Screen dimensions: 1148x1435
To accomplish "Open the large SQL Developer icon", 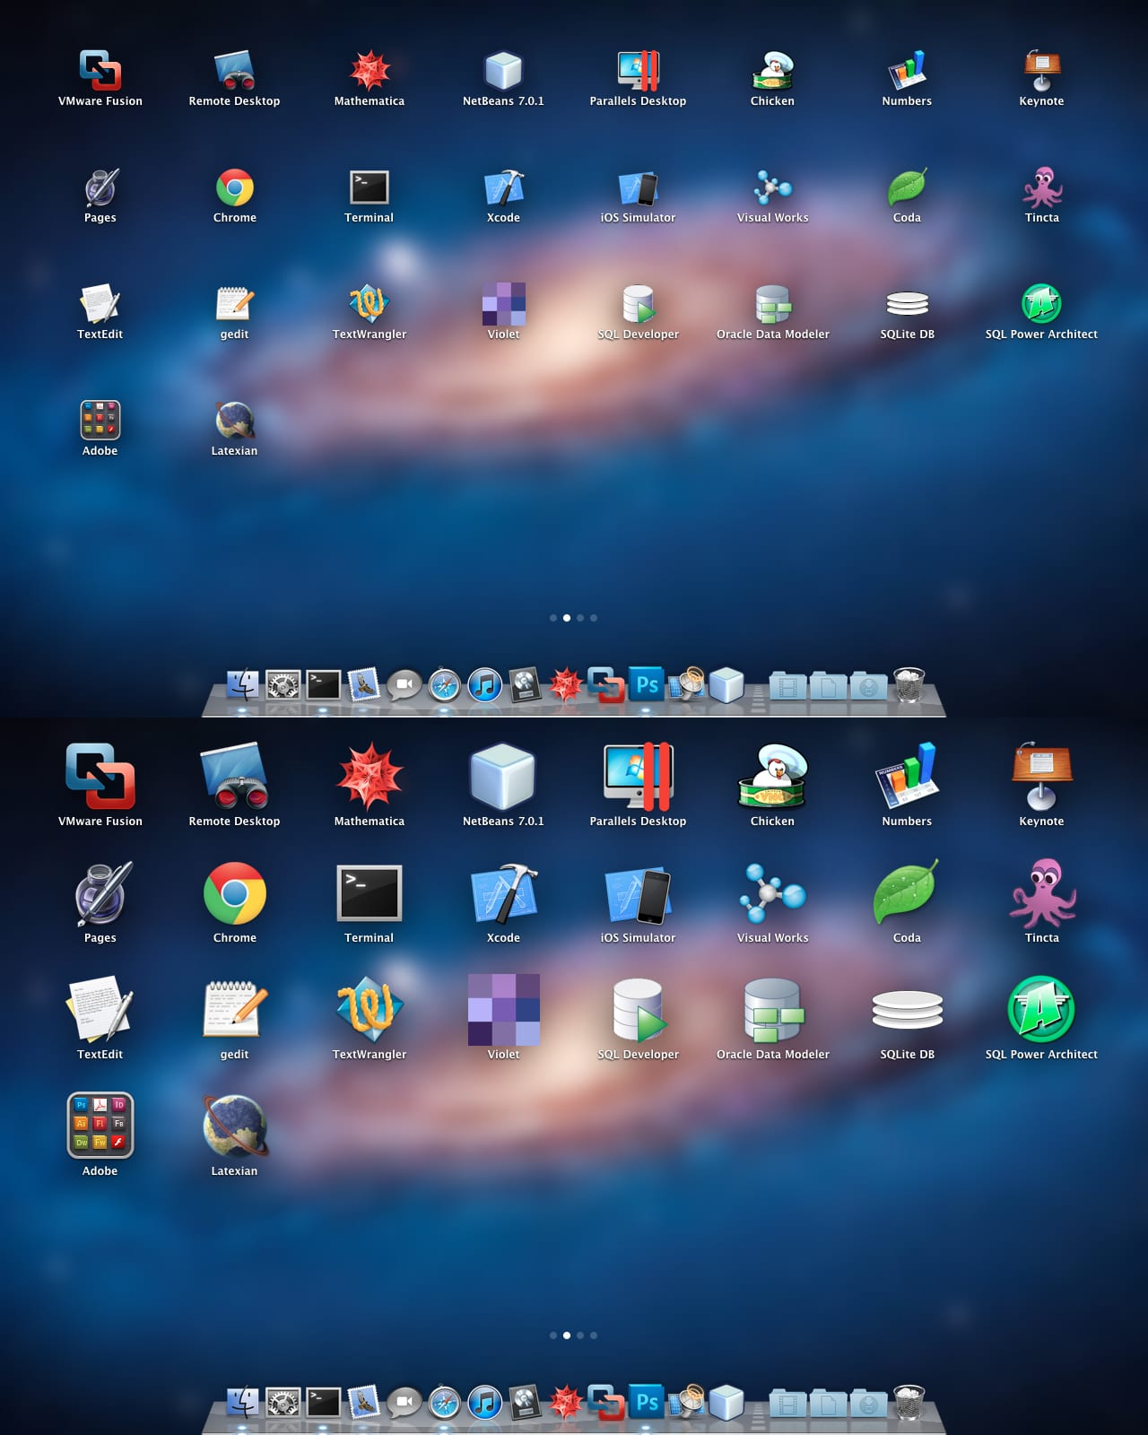I will [x=639, y=1010].
